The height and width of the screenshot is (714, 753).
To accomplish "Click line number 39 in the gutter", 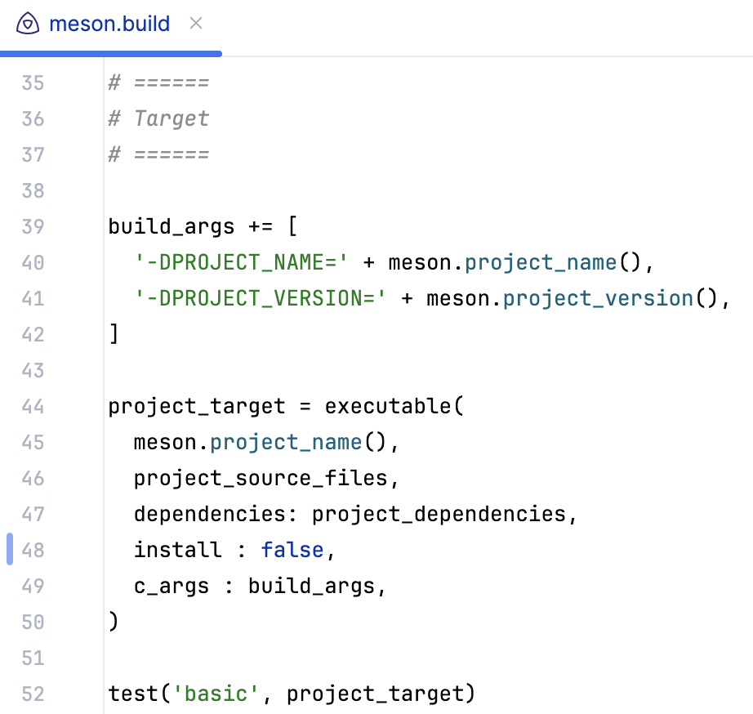I will [x=33, y=226].
